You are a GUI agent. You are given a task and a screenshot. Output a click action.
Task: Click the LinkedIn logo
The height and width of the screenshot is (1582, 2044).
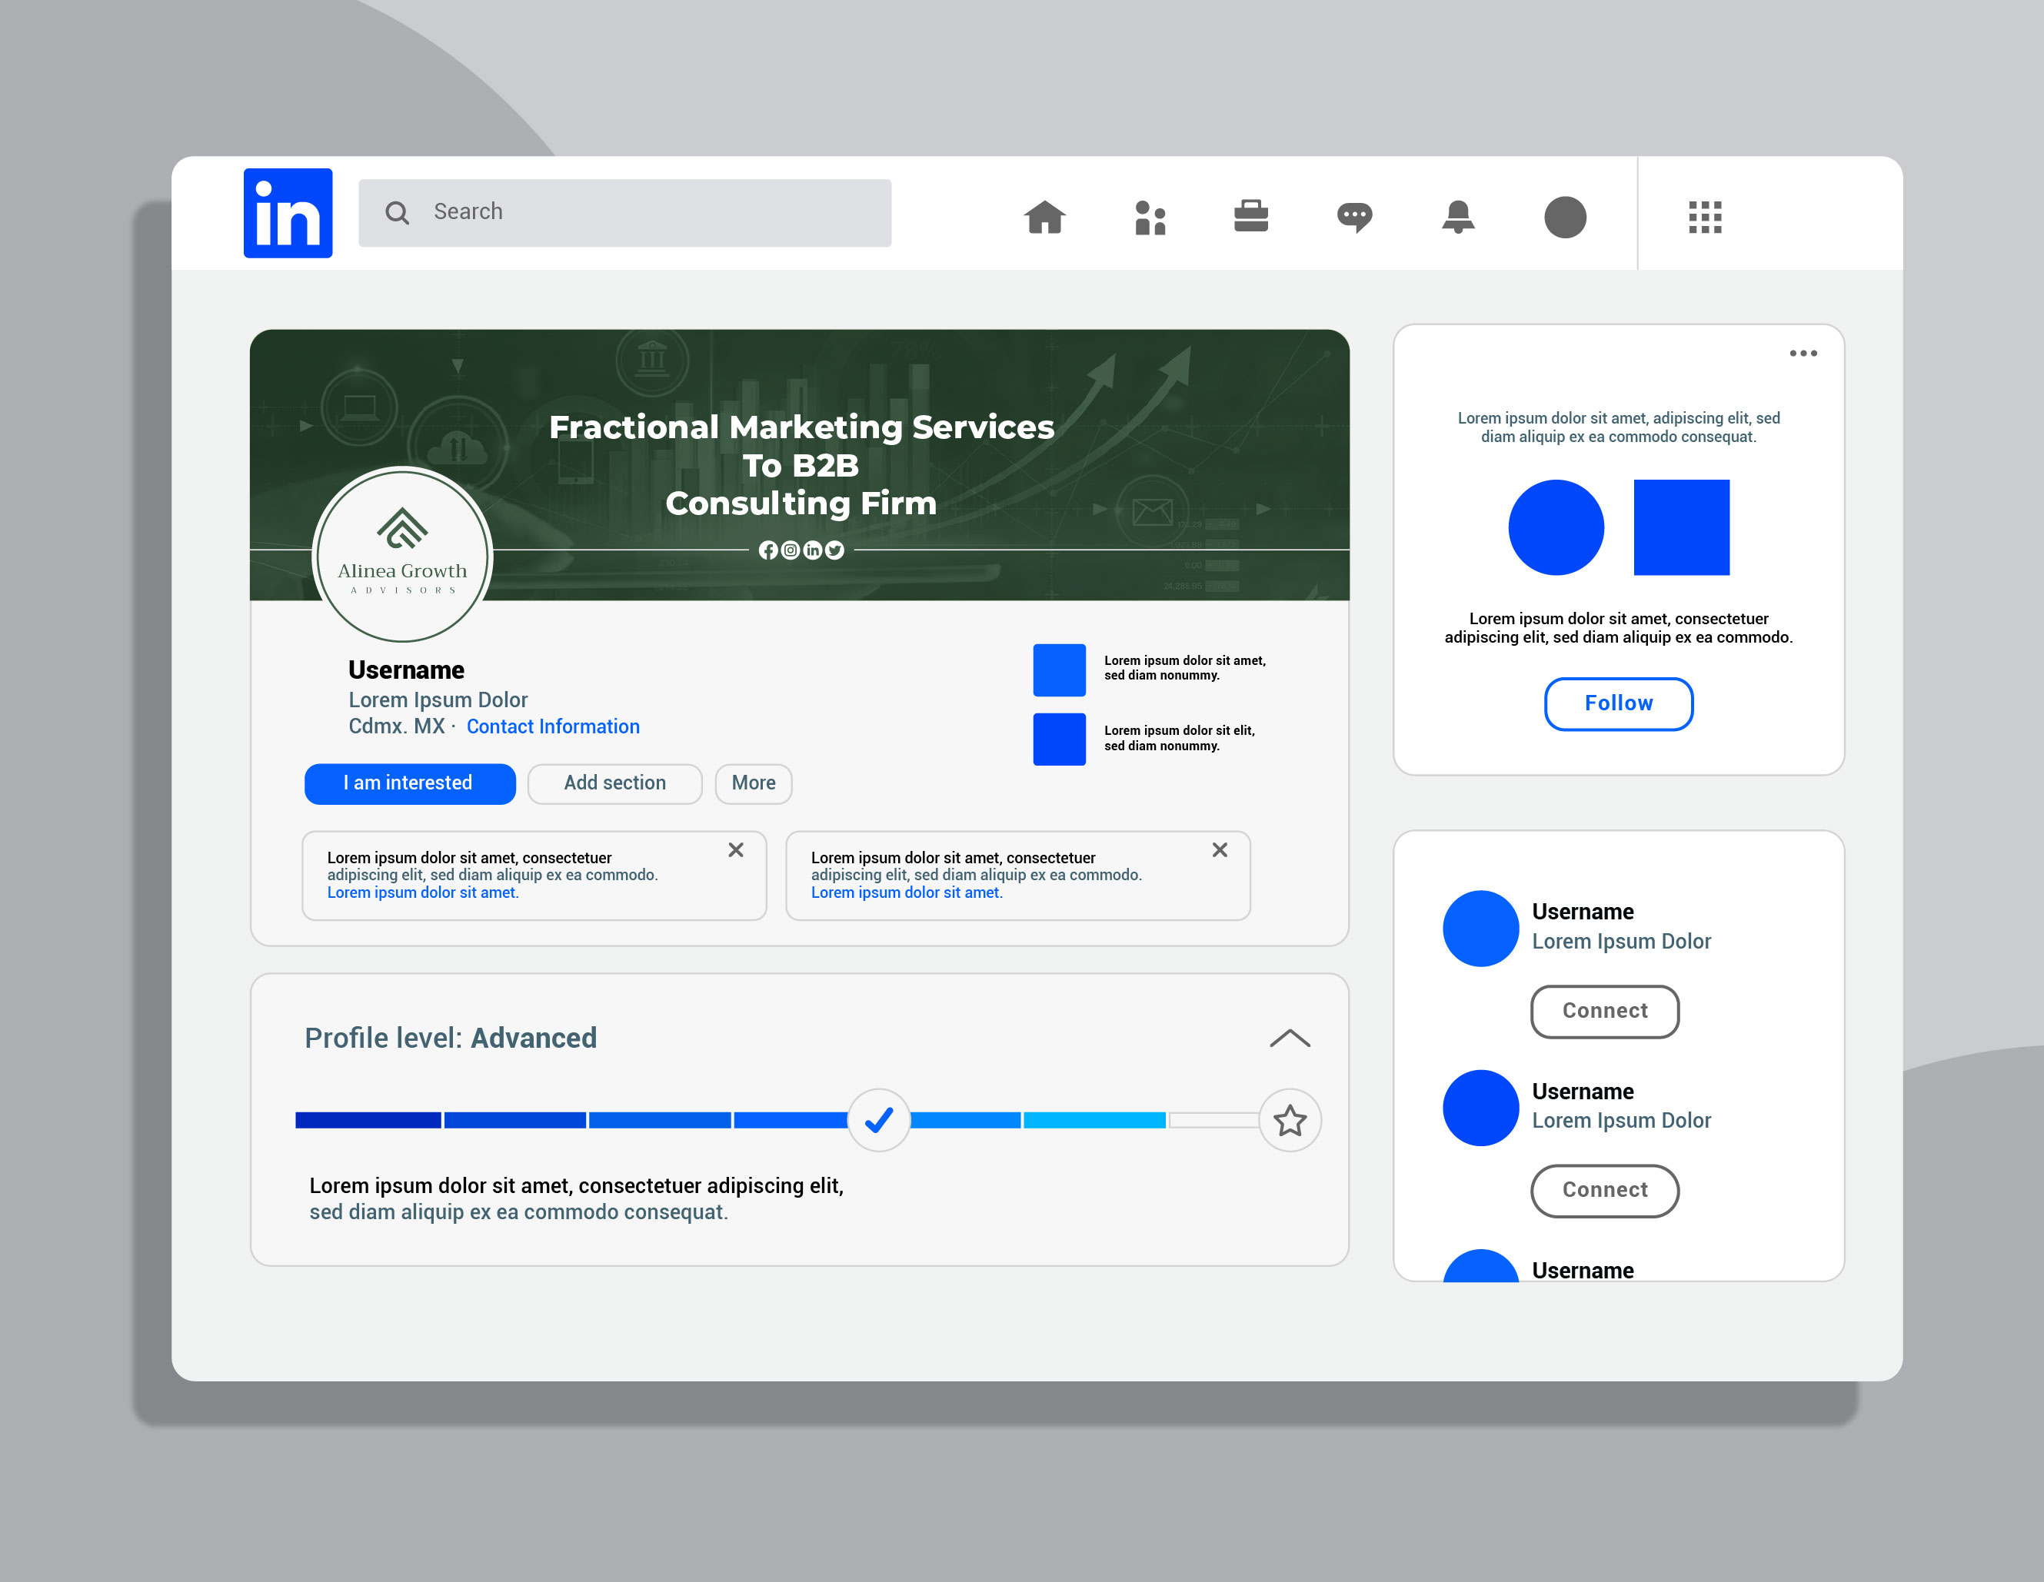tap(288, 213)
